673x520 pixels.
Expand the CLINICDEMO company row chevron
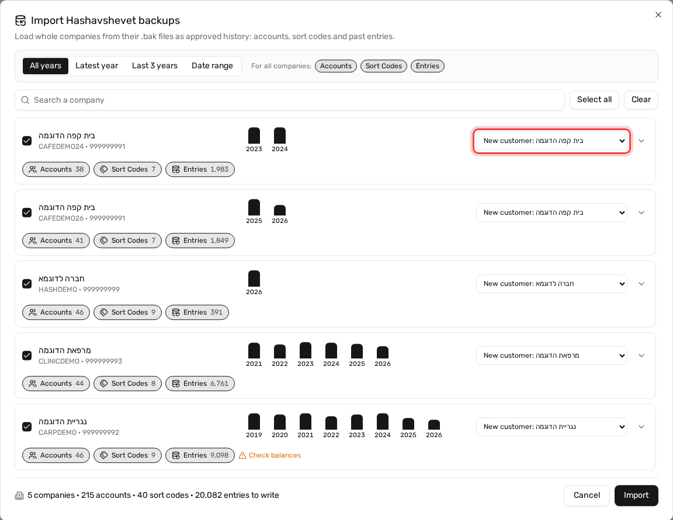click(x=641, y=356)
